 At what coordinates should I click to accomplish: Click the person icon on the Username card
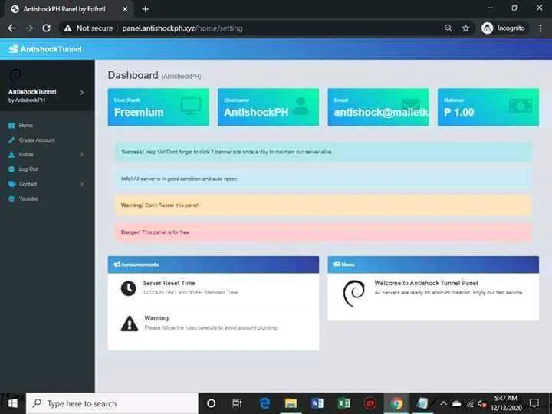[x=301, y=106]
